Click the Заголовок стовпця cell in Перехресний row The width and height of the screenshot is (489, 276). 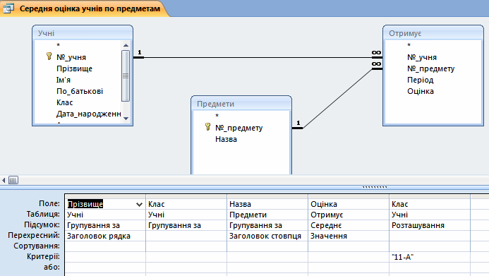(267, 236)
